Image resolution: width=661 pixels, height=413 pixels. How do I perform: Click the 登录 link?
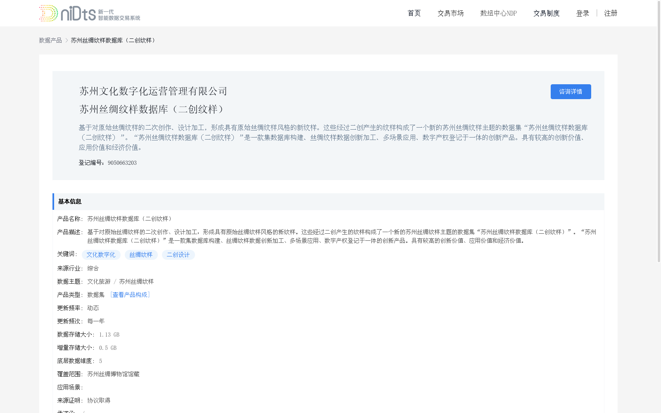[583, 13]
